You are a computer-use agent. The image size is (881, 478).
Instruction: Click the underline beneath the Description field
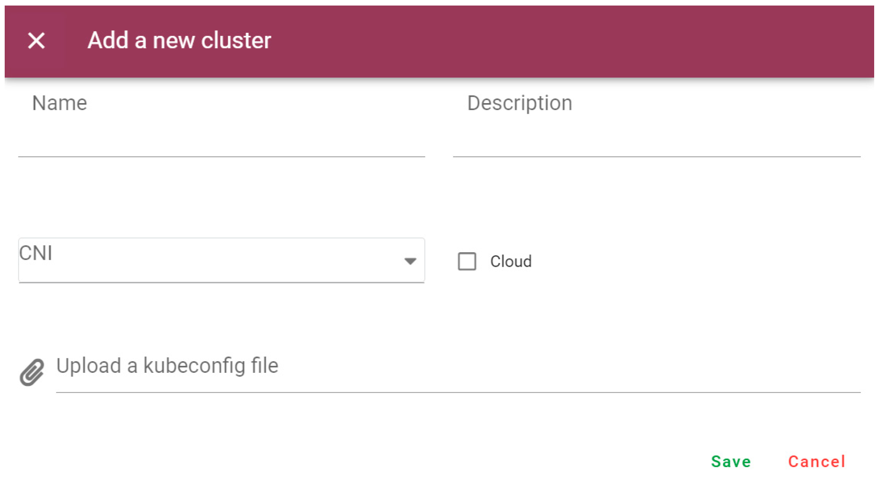pyautogui.click(x=656, y=157)
